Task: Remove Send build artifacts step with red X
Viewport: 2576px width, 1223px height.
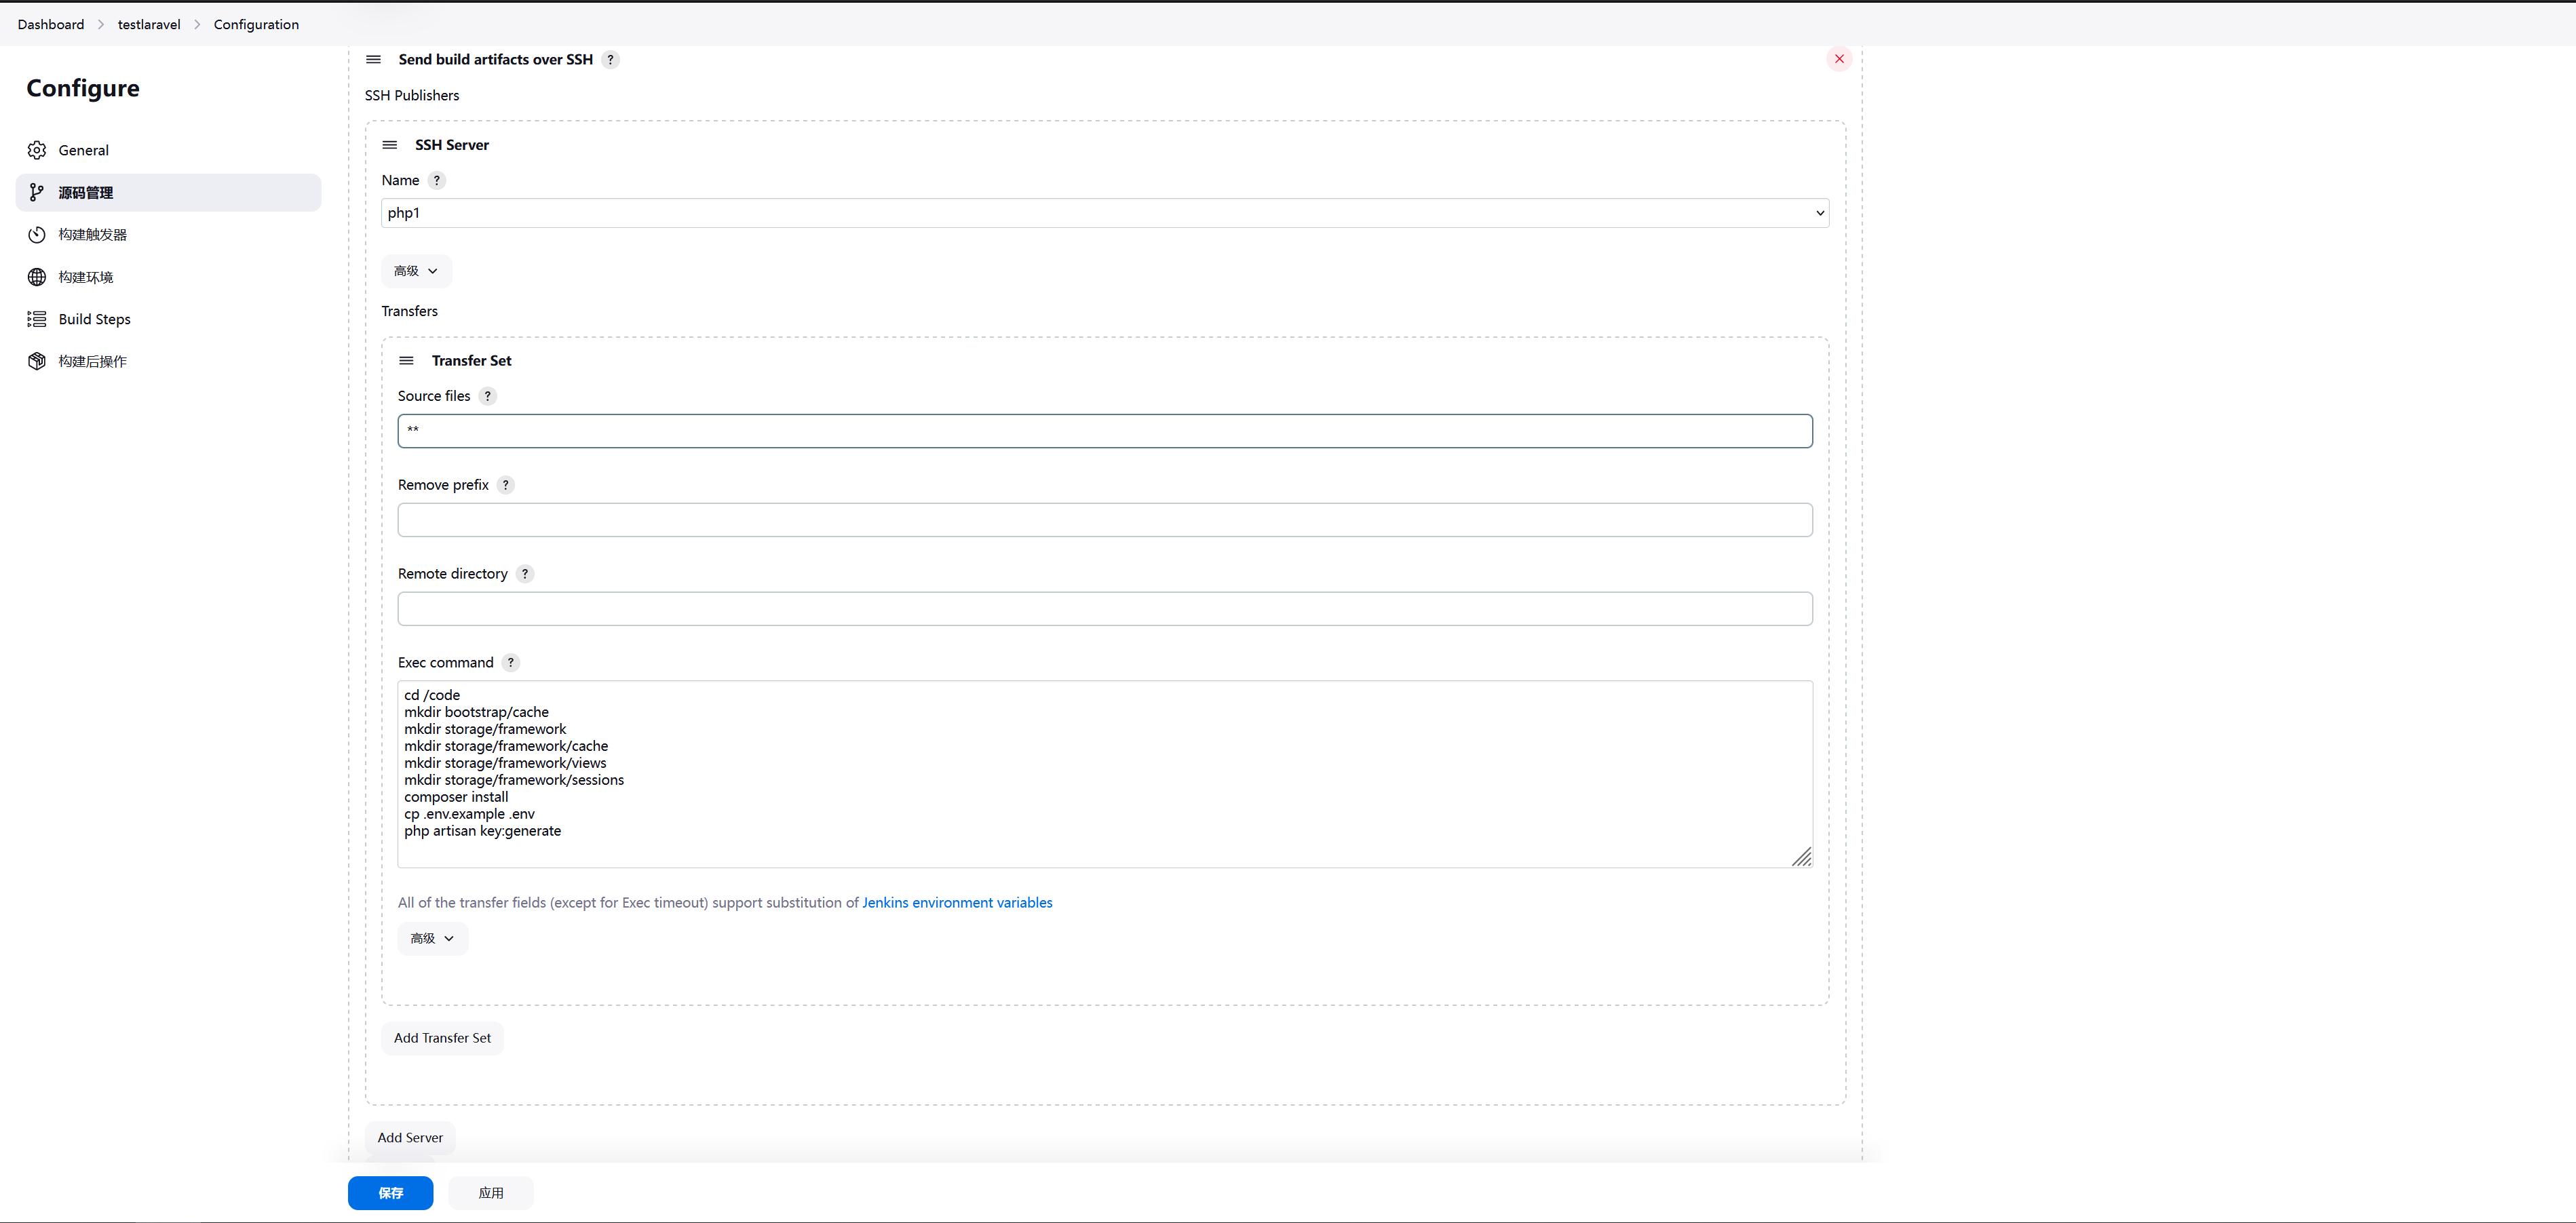Action: pyautogui.click(x=1838, y=59)
